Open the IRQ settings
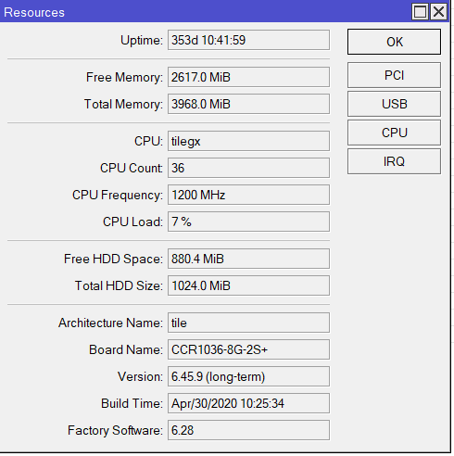454x456 pixels. click(394, 161)
